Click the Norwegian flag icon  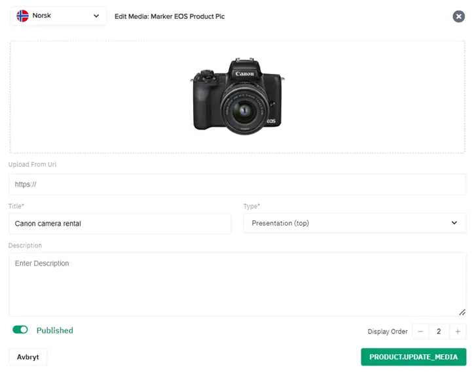pyautogui.click(x=22, y=16)
